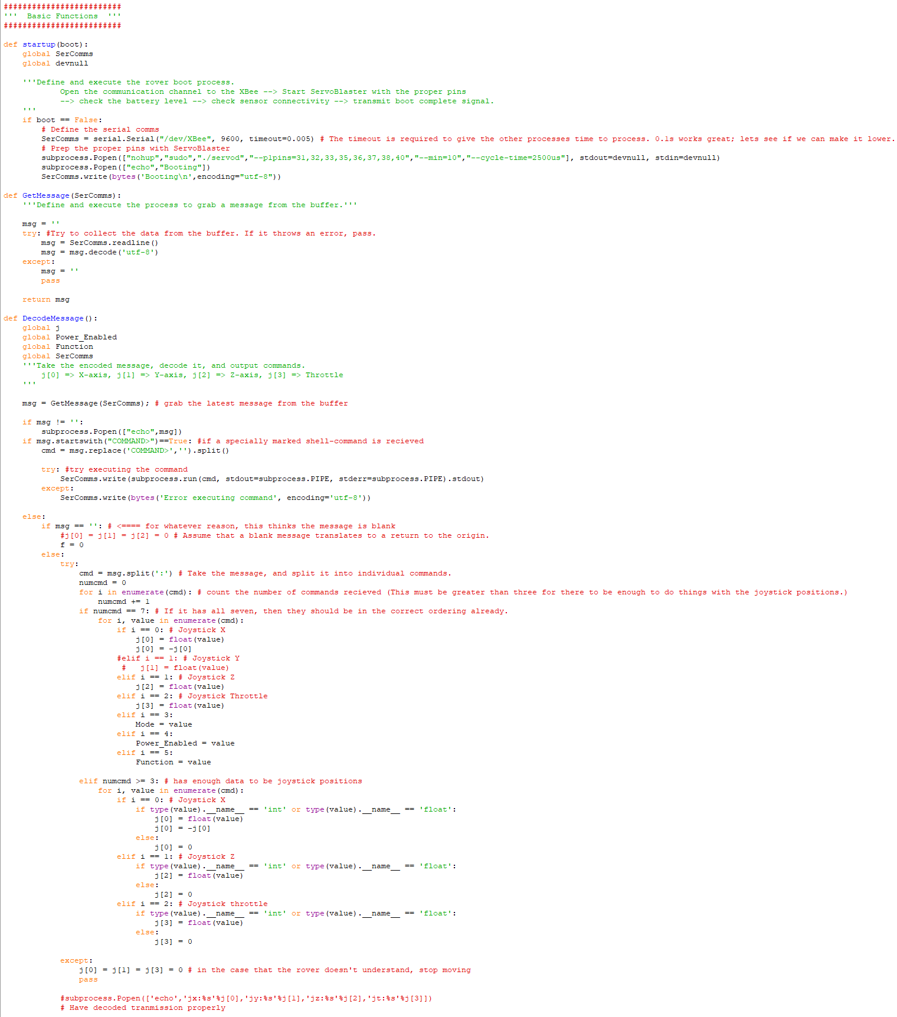Click the "Function = value" assignment
Image resolution: width=897 pixels, height=1017 pixels.
pos(173,762)
